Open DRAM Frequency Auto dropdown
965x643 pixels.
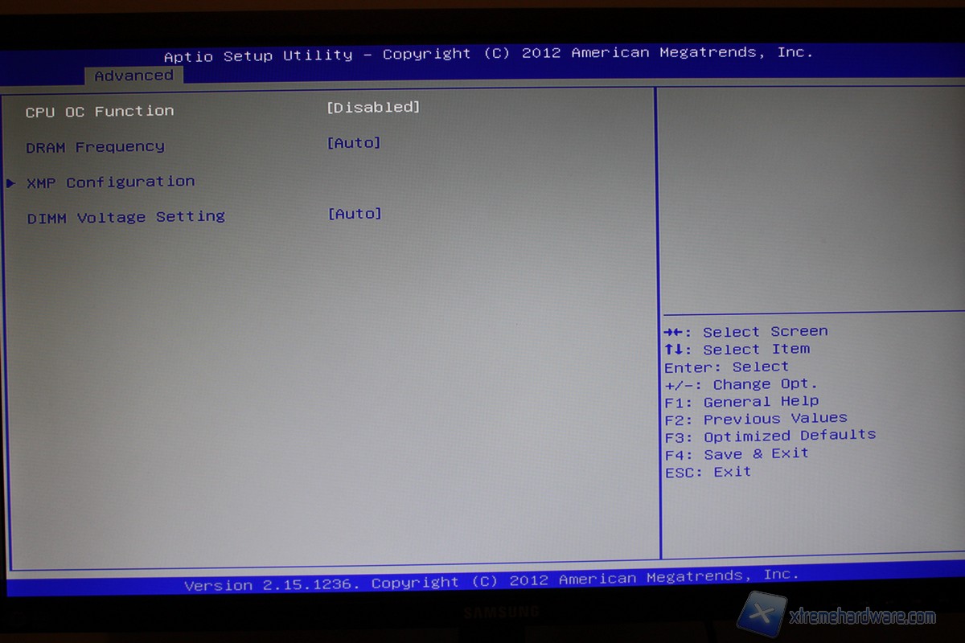(354, 143)
